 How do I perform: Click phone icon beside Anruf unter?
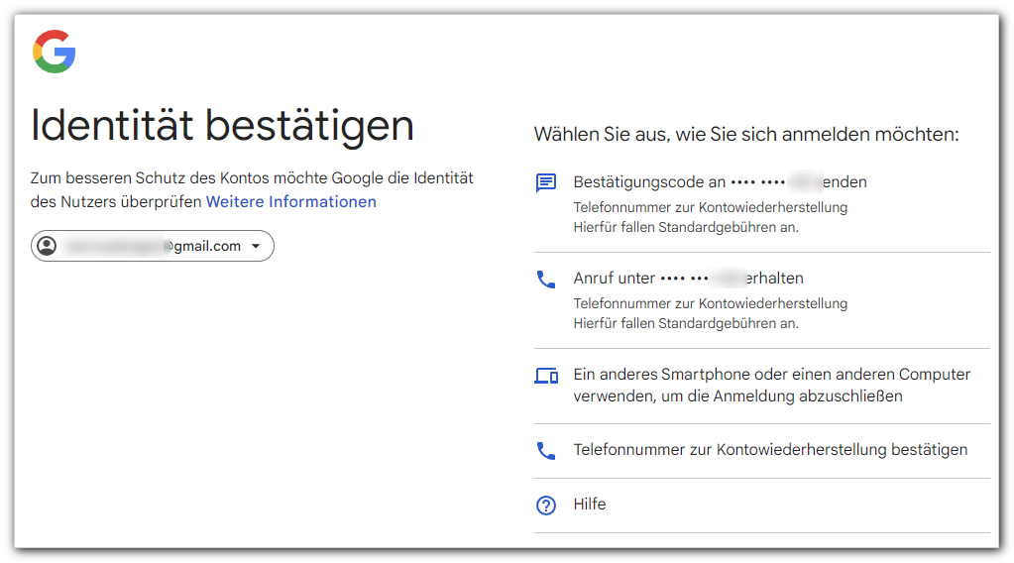546,280
